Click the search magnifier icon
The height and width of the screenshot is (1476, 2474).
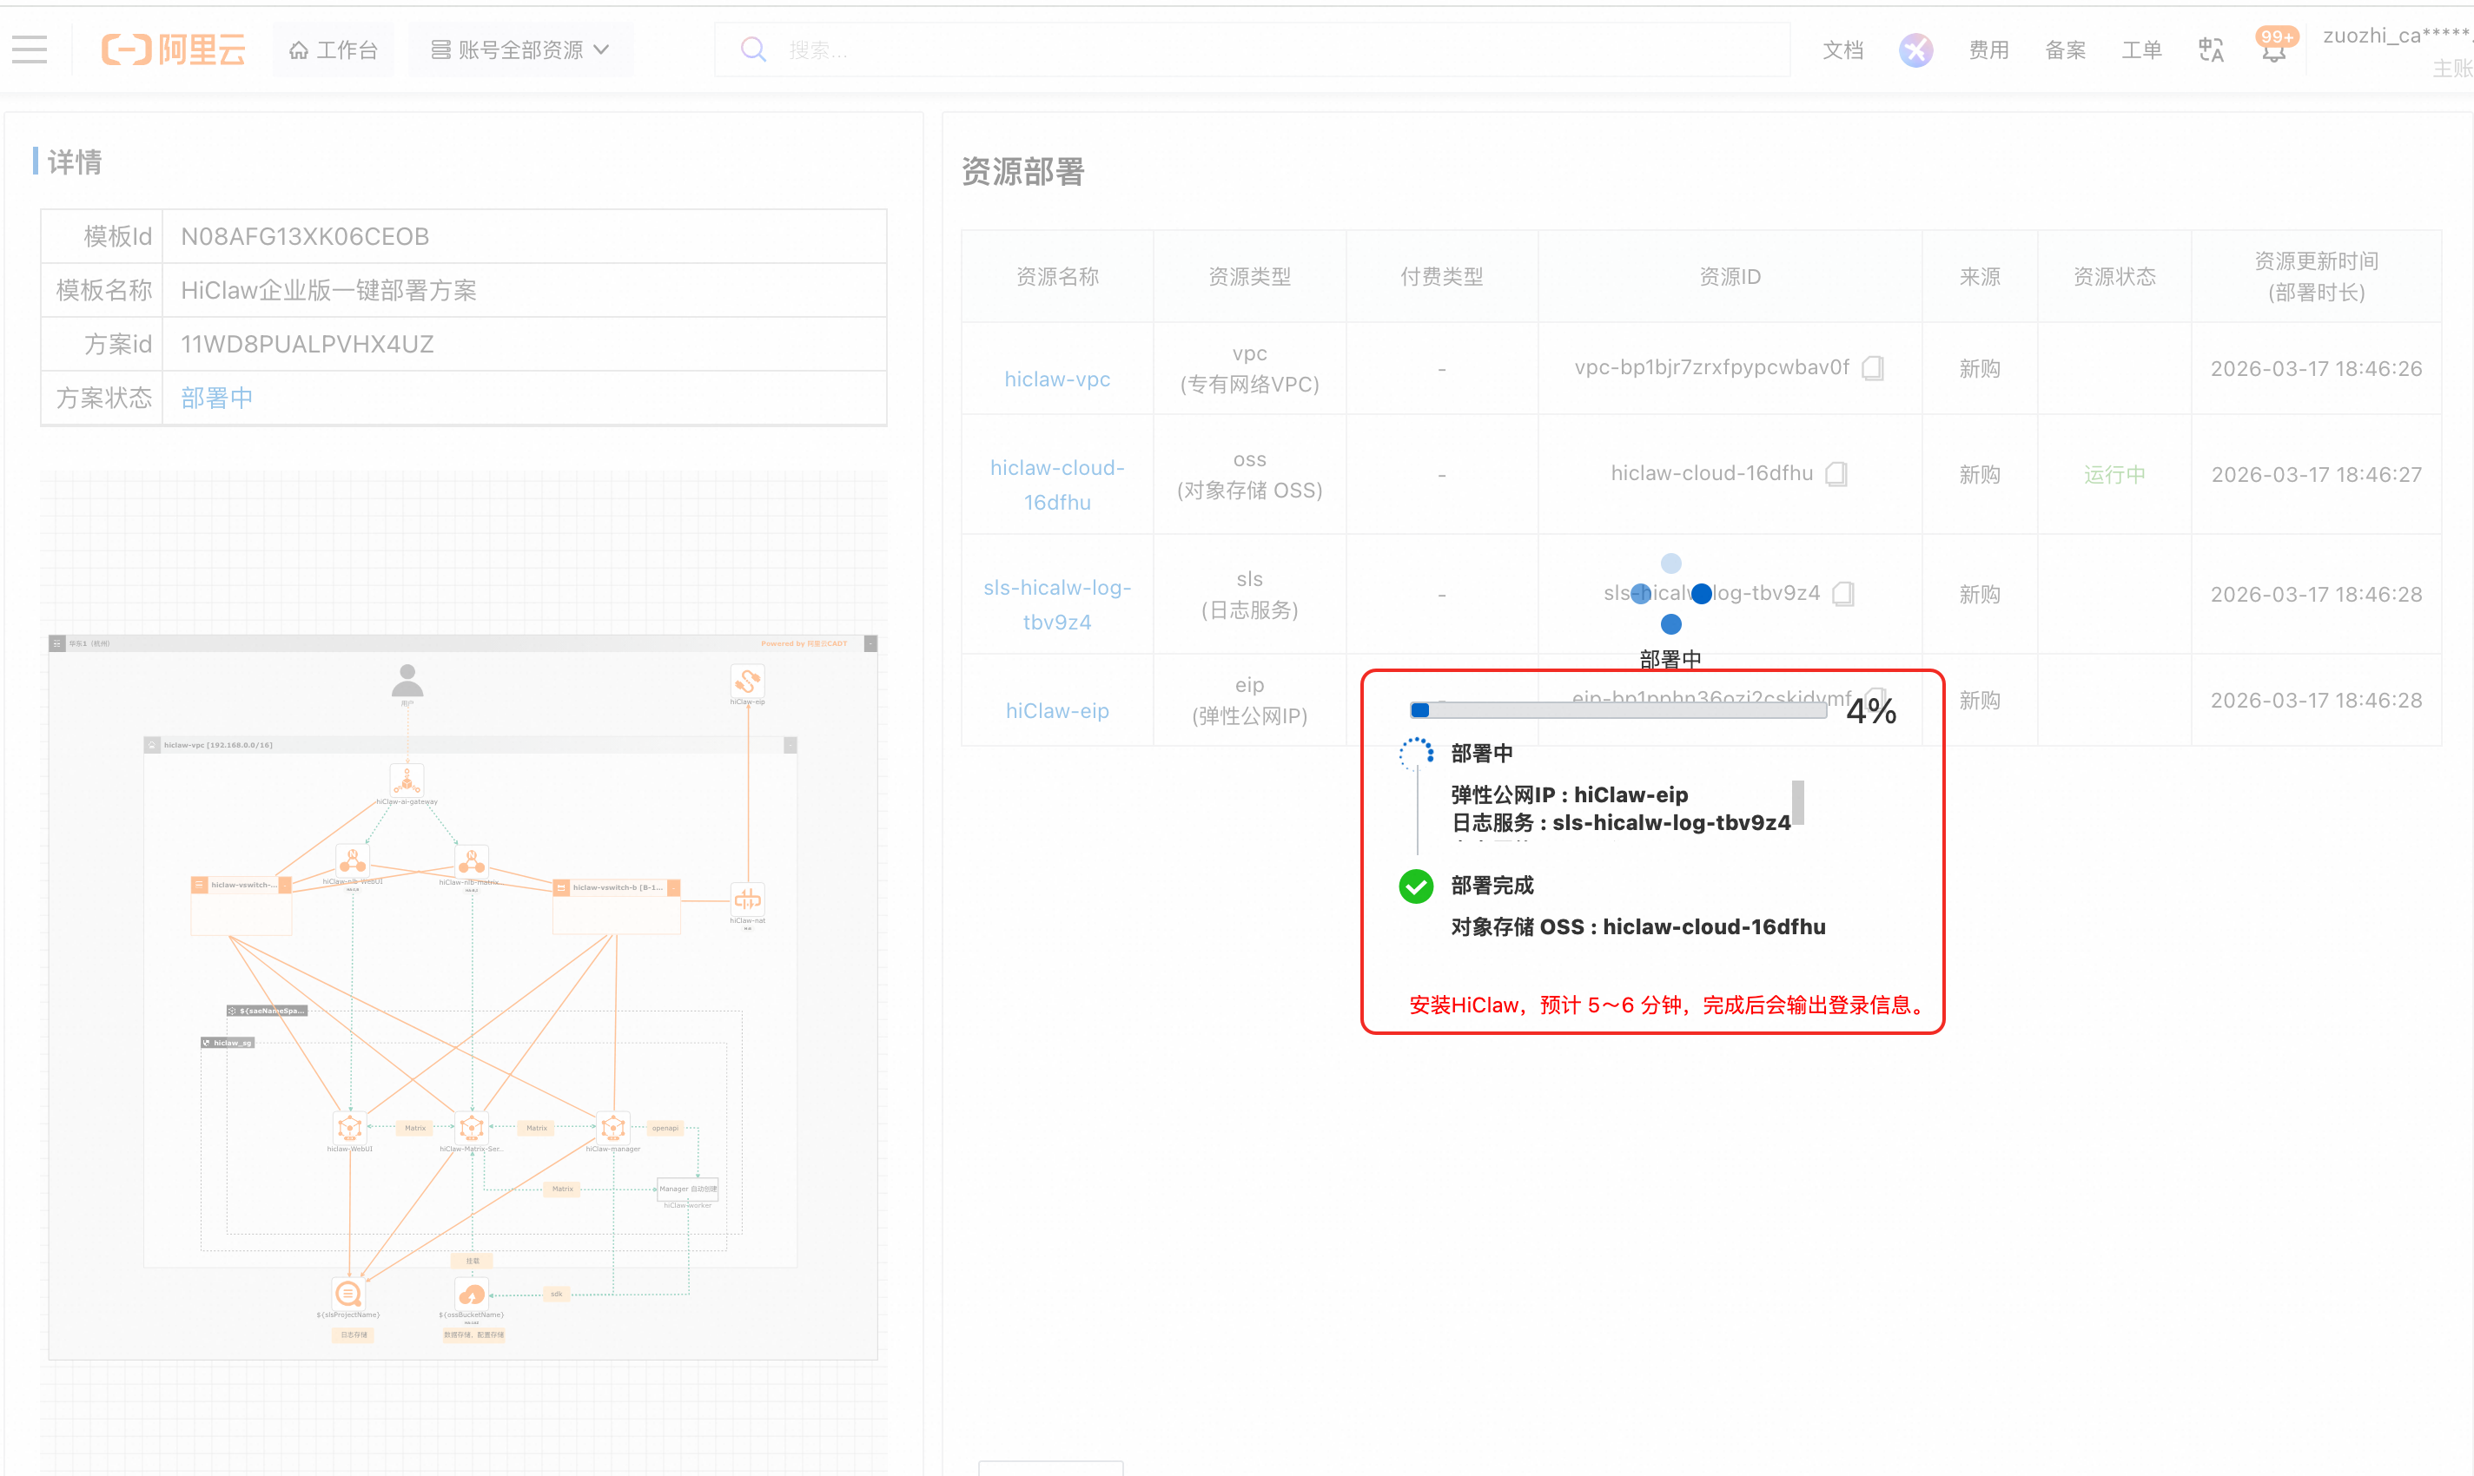click(753, 49)
